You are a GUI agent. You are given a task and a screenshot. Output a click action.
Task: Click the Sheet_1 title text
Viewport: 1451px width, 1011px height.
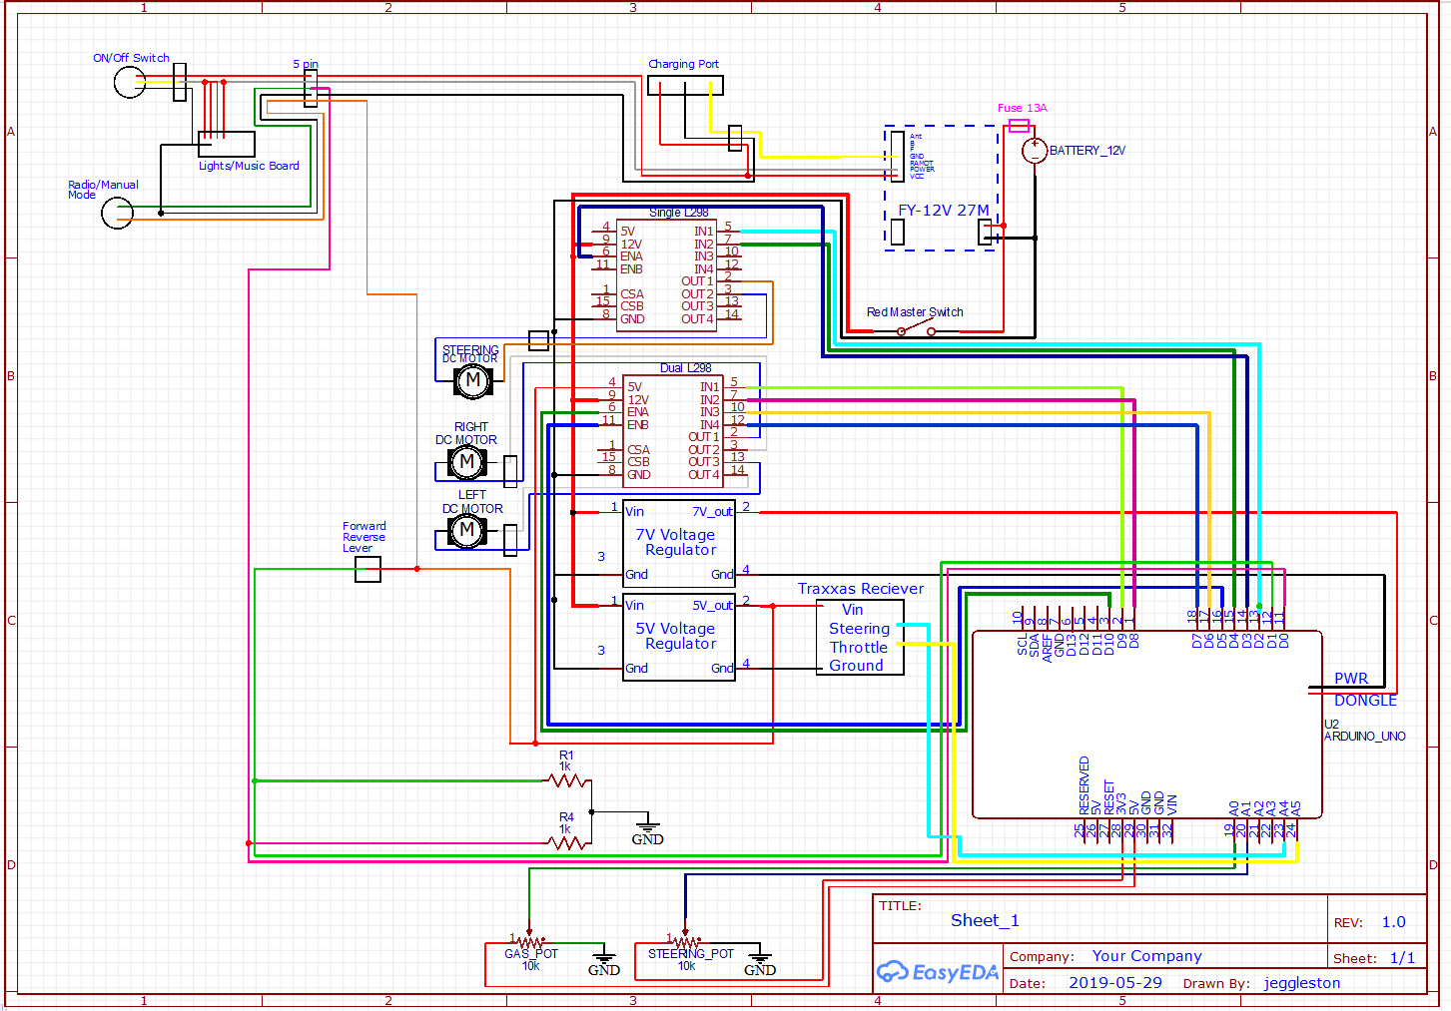[x=985, y=920]
